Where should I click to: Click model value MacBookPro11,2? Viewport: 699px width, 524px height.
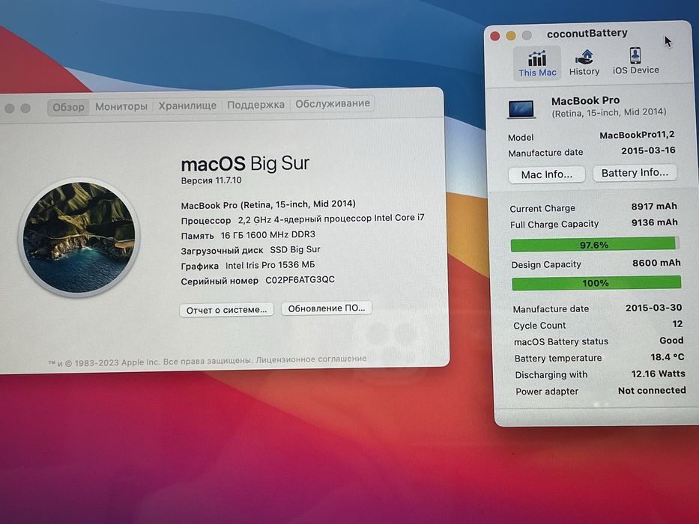point(637,135)
